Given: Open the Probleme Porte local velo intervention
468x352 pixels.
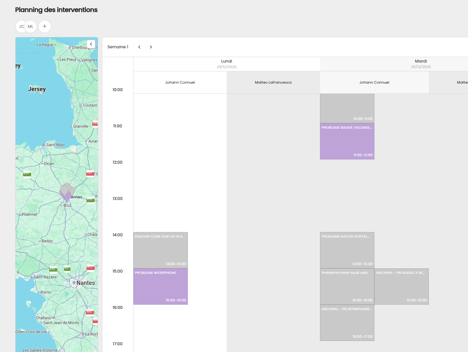Looking at the screenshot, I should click(347, 286).
